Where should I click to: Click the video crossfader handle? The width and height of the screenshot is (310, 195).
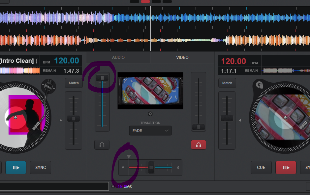point(151,168)
